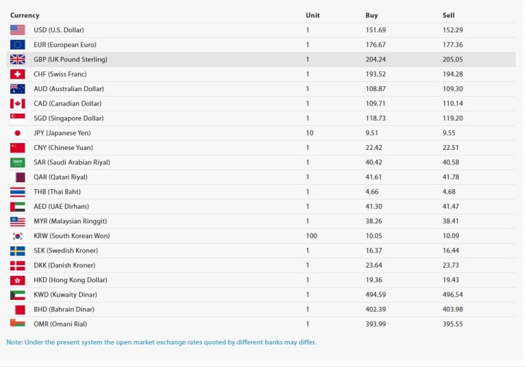Click the note about open market exchange rates

point(162,342)
